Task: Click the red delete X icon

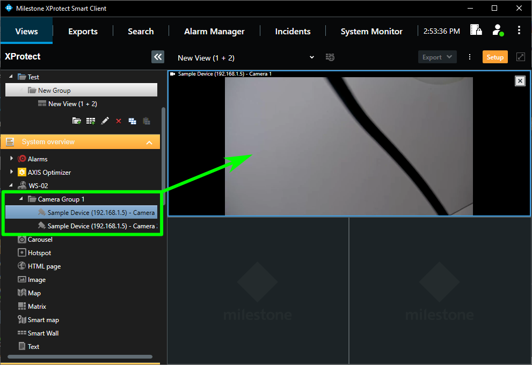Action: pyautogui.click(x=119, y=121)
